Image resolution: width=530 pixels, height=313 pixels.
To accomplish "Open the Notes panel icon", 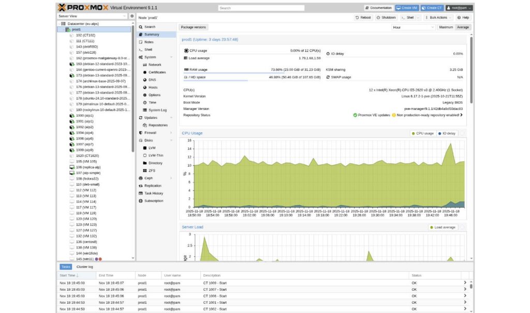I will tap(141, 42).
